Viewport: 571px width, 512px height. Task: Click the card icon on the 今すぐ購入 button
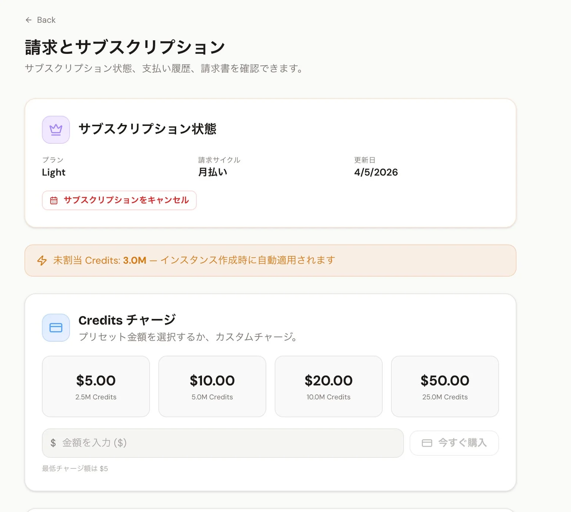click(427, 443)
